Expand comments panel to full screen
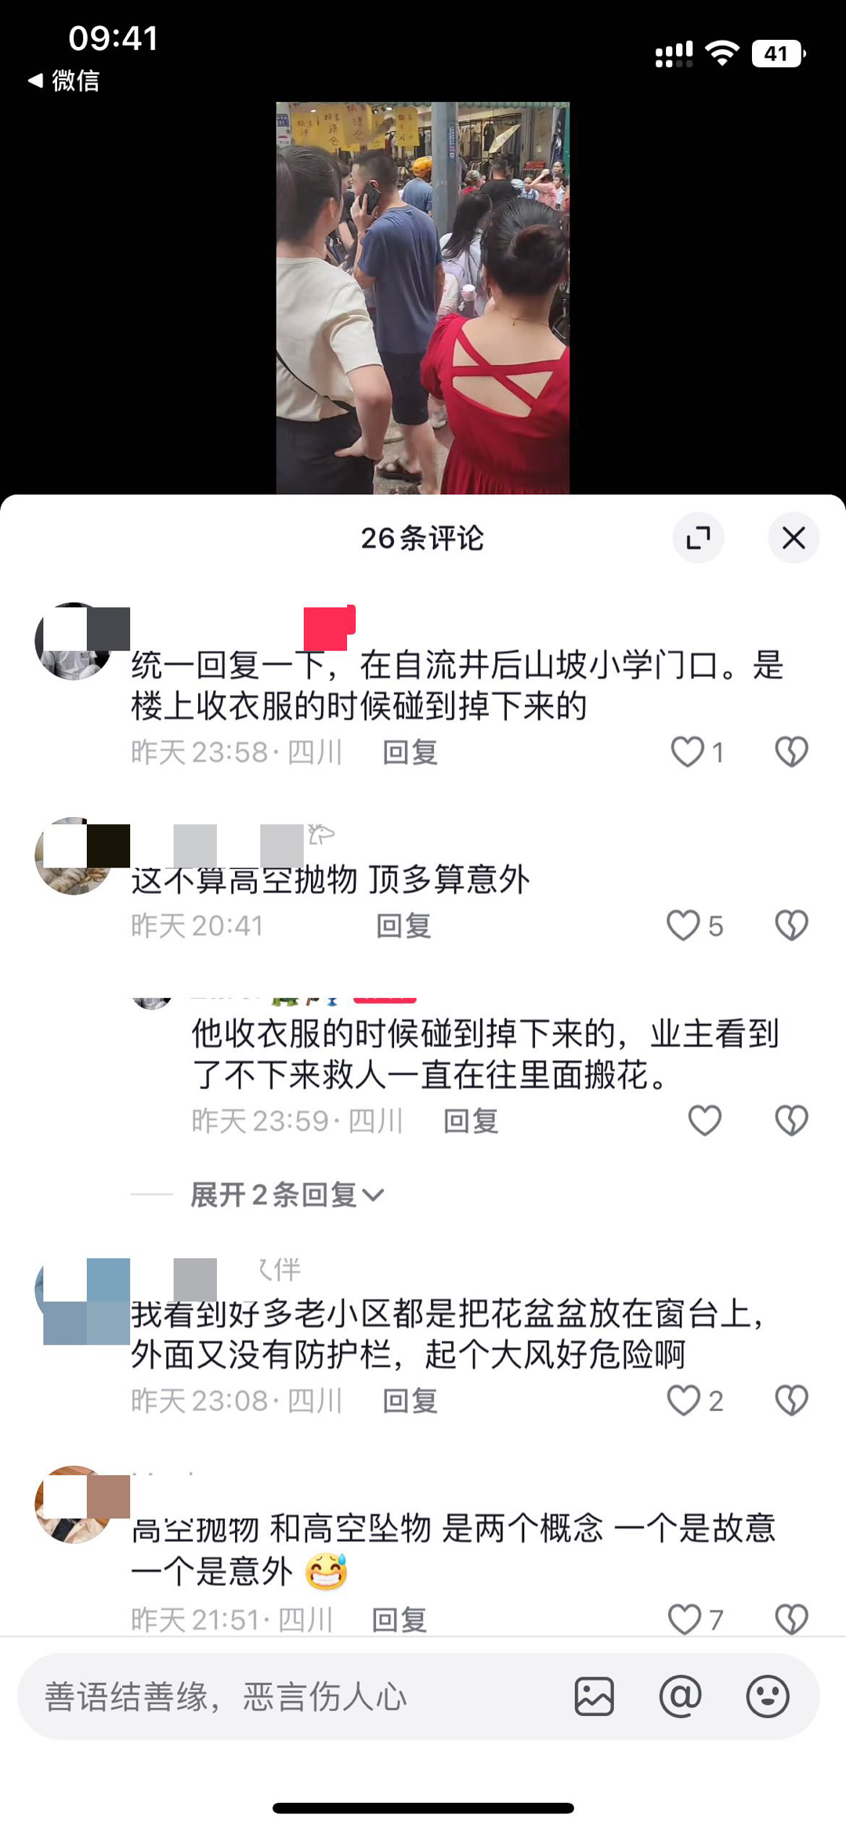Viewport: 846px width, 1831px height. coord(698,537)
